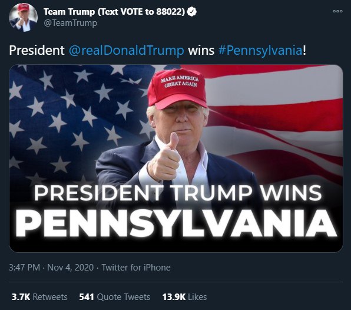Click the thumbs-up hand in image
This screenshot has height=310, width=351.
164,158
